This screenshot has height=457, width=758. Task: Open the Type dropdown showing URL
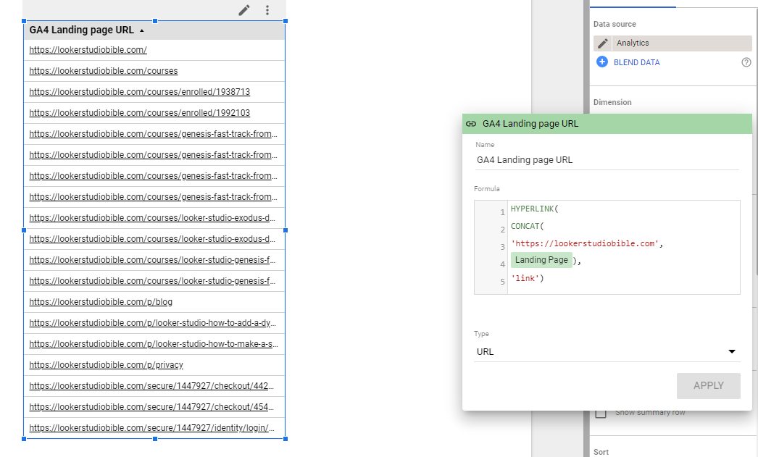point(607,351)
